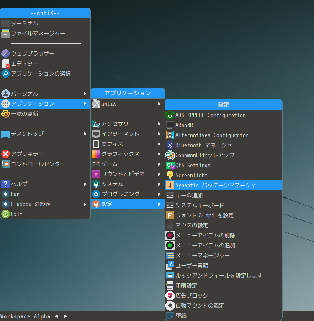Open the プログラミング category
The height and width of the screenshot is (321, 314).
[x=128, y=194]
